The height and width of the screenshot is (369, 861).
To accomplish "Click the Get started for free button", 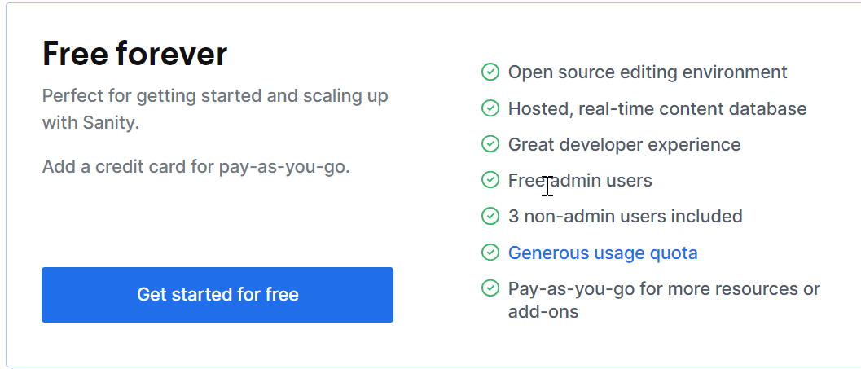I will (x=217, y=295).
